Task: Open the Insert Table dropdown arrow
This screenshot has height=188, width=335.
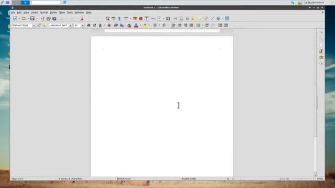Action: pos(130,19)
